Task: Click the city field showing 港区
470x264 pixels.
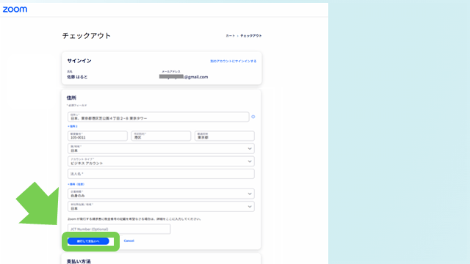Action: click(x=161, y=136)
